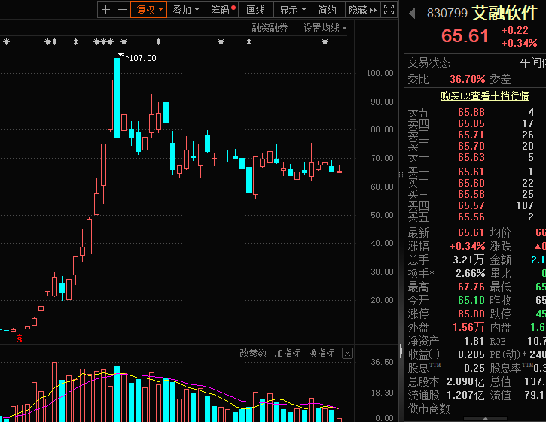Viewport: 546px width, 422px height.
Task: Click the first asterisk event marker
Action: point(7,42)
